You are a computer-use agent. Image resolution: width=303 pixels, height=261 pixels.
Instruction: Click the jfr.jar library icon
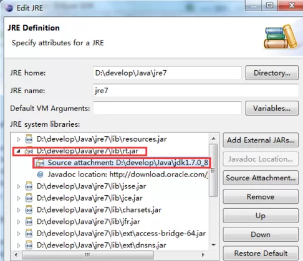[29, 222]
